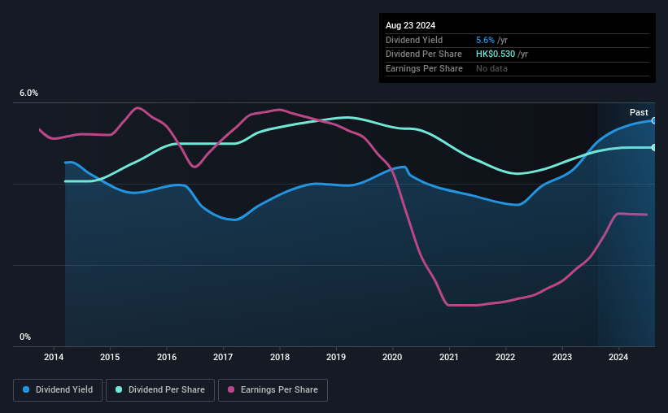
Task: Select the 2024 label on the time axis
Action: (618, 357)
